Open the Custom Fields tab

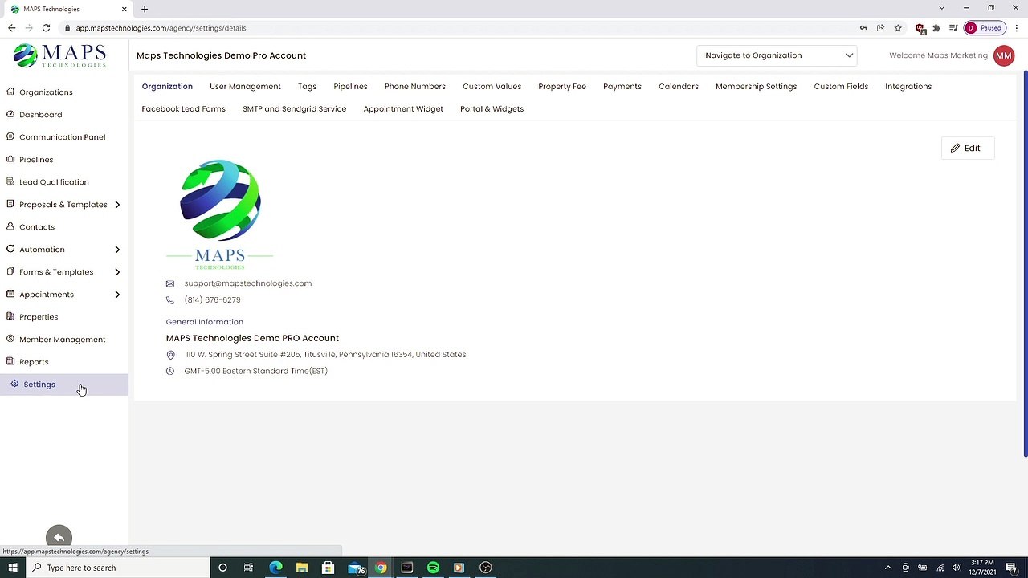pyautogui.click(x=841, y=87)
